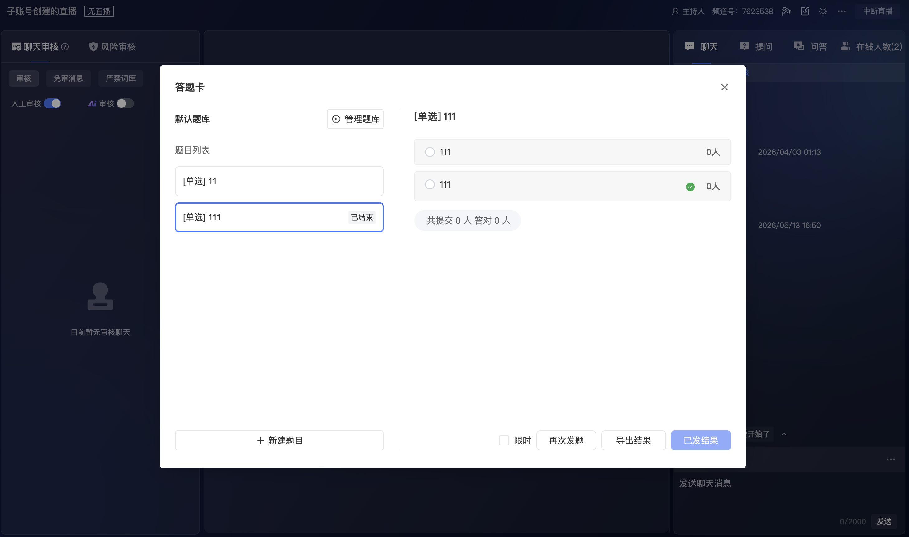Click the 2026/04/03 01:13 timestamp
Viewport: 909px width, 537px height.
[x=789, y=152]
